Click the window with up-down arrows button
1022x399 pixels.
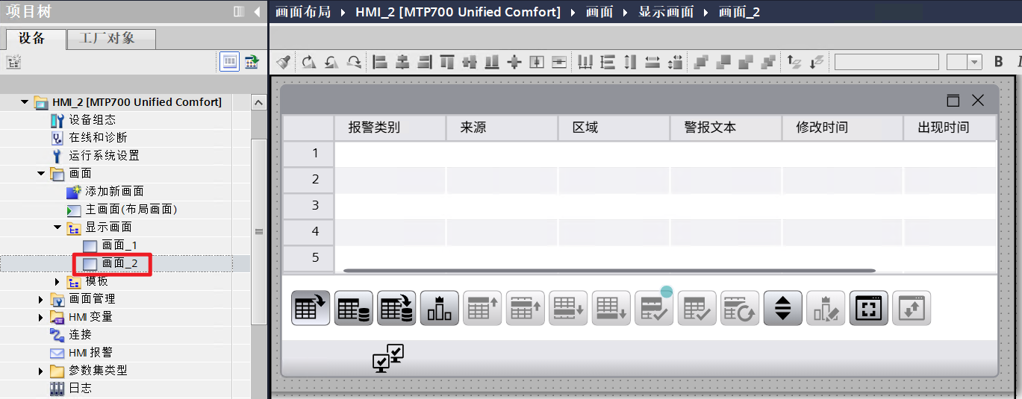coord(912,308)
